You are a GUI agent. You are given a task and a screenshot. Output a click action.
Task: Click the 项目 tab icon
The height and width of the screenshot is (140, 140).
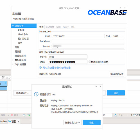(10, 121)
